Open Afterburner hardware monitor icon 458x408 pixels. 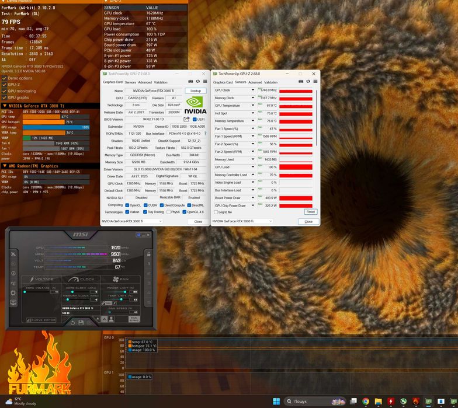point(13,302)
